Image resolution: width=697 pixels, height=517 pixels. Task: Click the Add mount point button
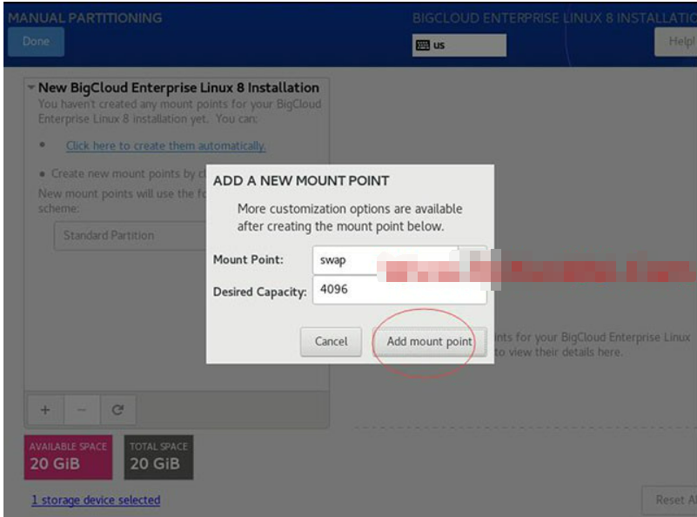(x=429, y=341)
